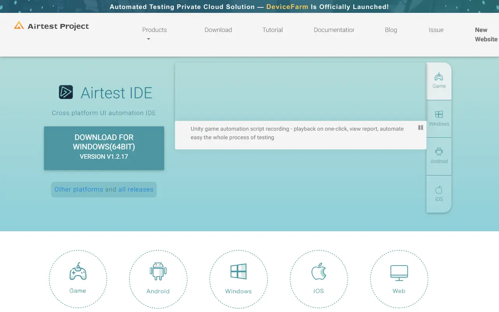This screenshot has height=312, width=499.
Task: Visit the Blog page
Action: pyautogui.click(x=391, y=30)
